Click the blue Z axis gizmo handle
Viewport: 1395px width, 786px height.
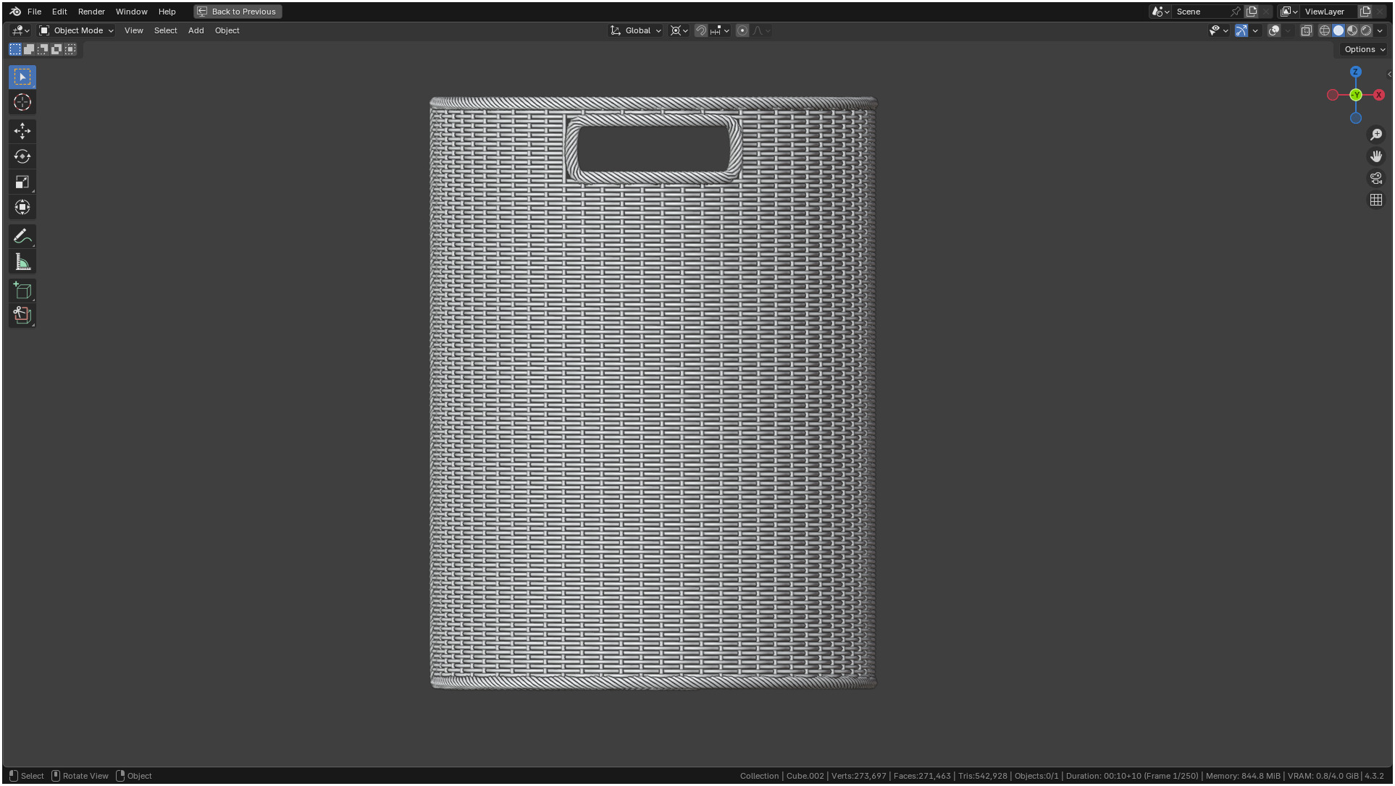tap(1356, 72)
